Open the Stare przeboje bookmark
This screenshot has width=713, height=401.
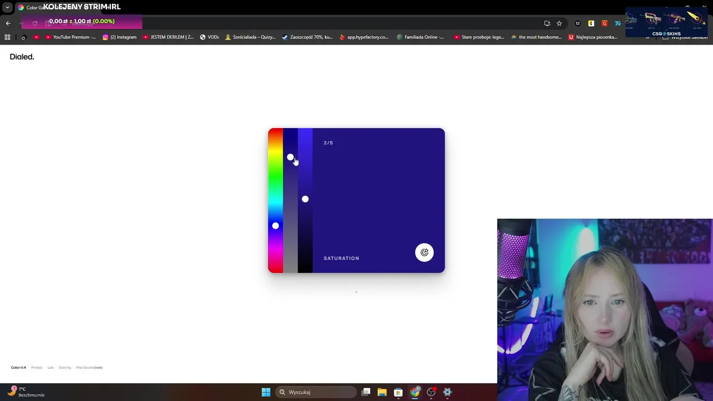(x=479, y=37)
